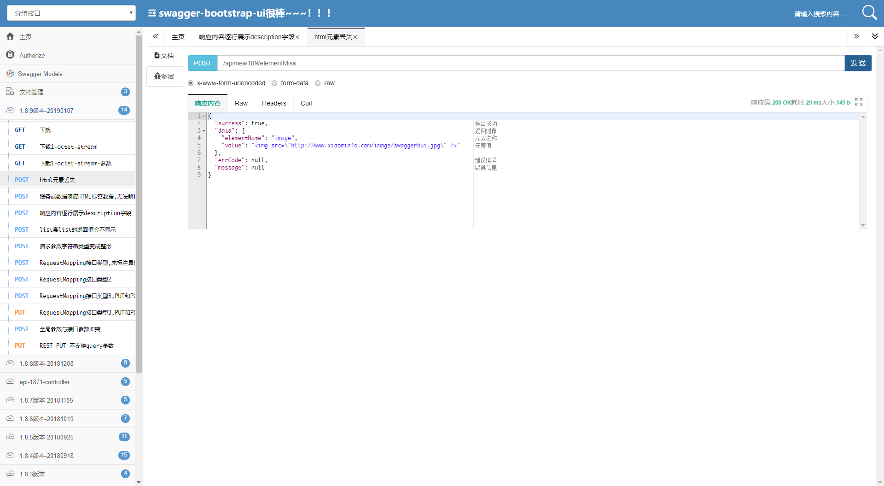
Task: Click the fullscreen expand response icon
Action: point(859,102)
